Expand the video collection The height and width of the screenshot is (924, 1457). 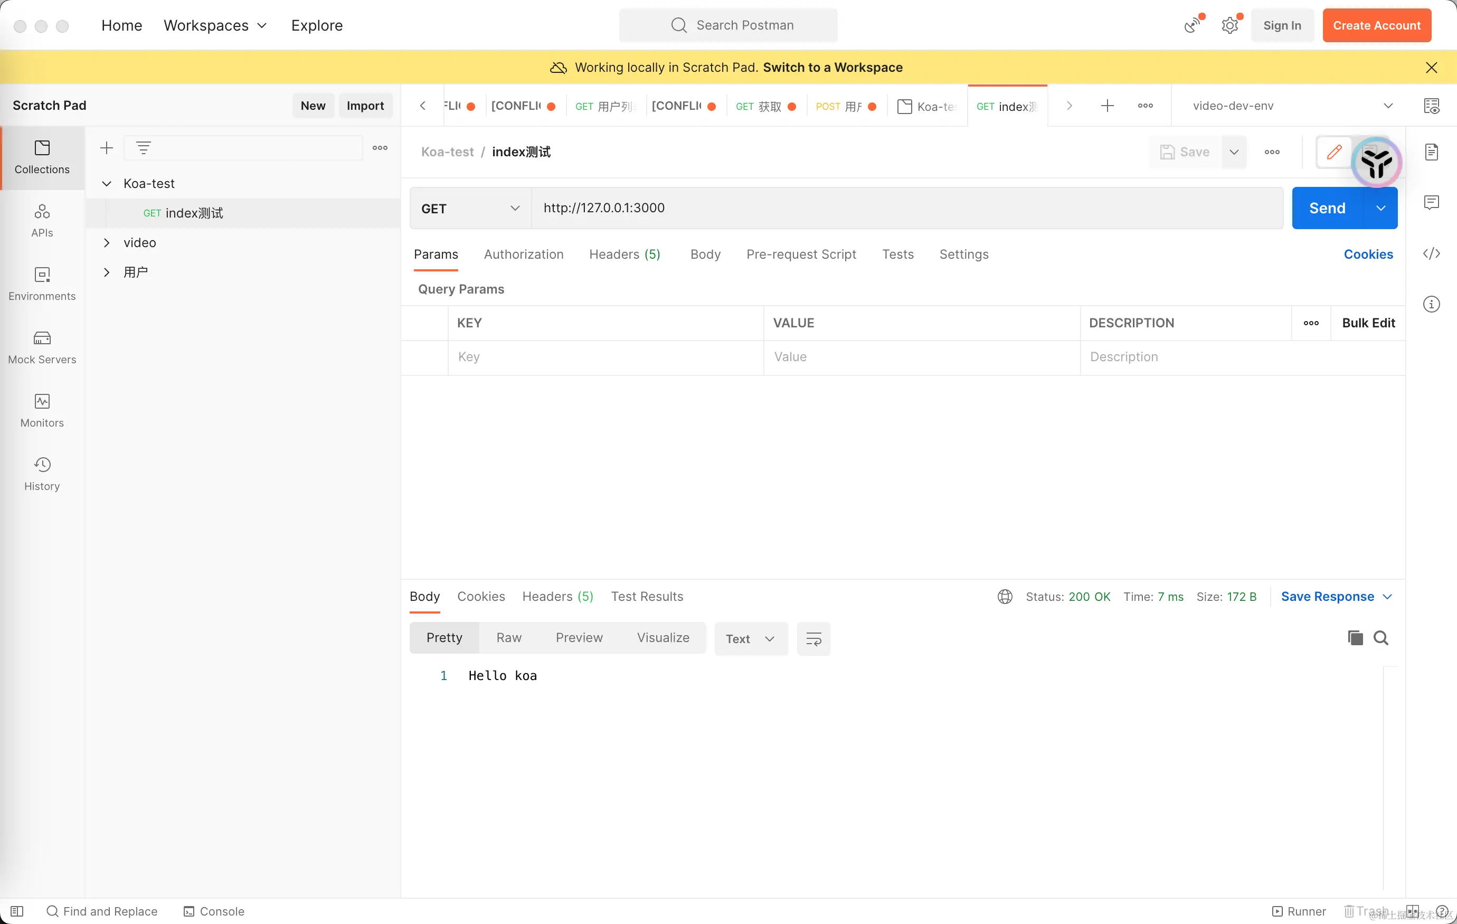107,243
